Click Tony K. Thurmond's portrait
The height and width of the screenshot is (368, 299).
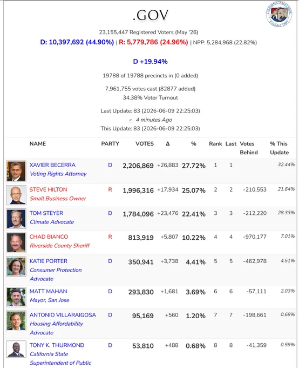(16, 349)
